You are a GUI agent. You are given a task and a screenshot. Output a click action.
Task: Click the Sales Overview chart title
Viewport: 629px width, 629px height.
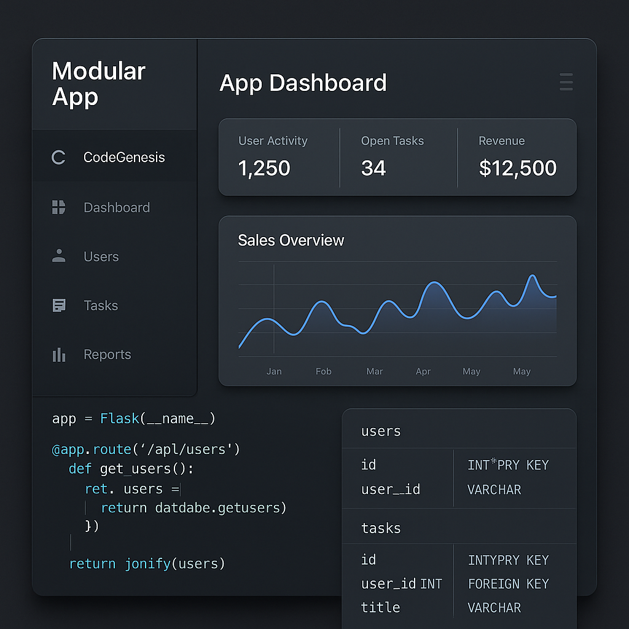pyautogui.click(x=291, y=240)
